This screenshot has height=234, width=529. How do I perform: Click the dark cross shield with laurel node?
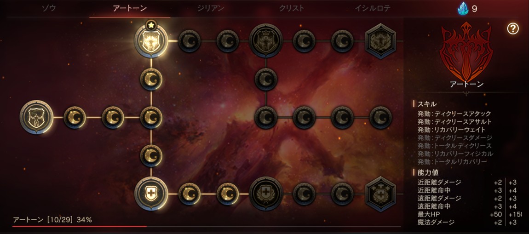pos(266,194)
